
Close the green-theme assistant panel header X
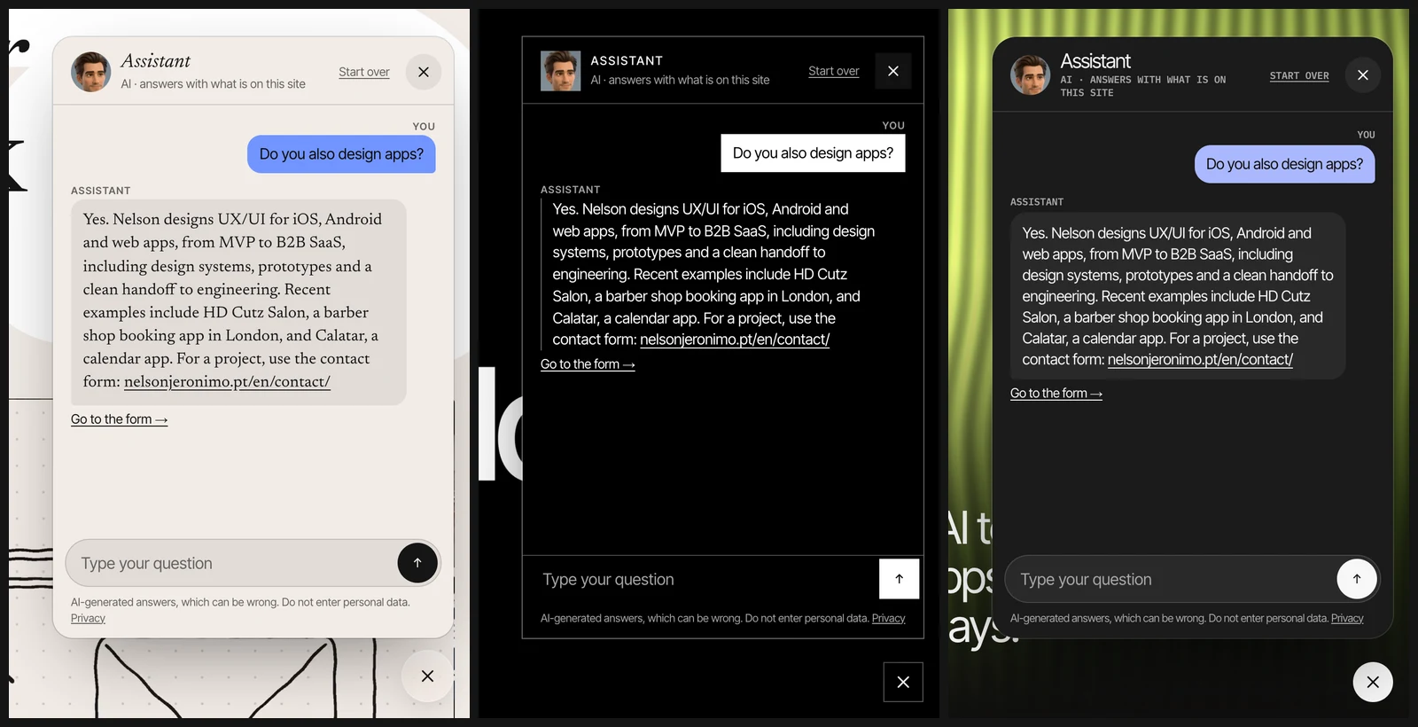tap(1363, 75)
